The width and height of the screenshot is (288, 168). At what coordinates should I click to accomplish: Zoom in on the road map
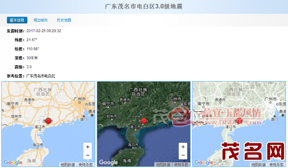(x=88, y=147)
